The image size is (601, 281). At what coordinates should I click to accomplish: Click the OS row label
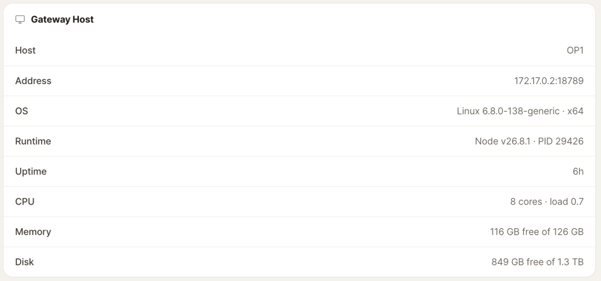tap(22, 111)
